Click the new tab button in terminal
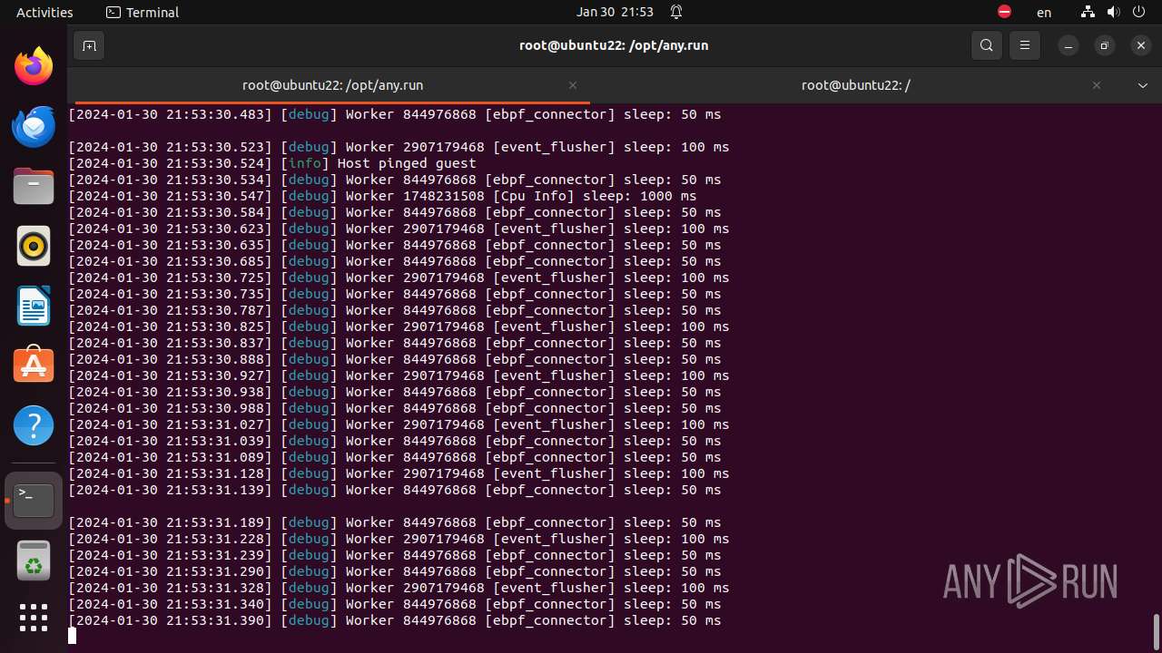Screen dimensions: 1162x653 pyautogui.click(x=89, y=45)
